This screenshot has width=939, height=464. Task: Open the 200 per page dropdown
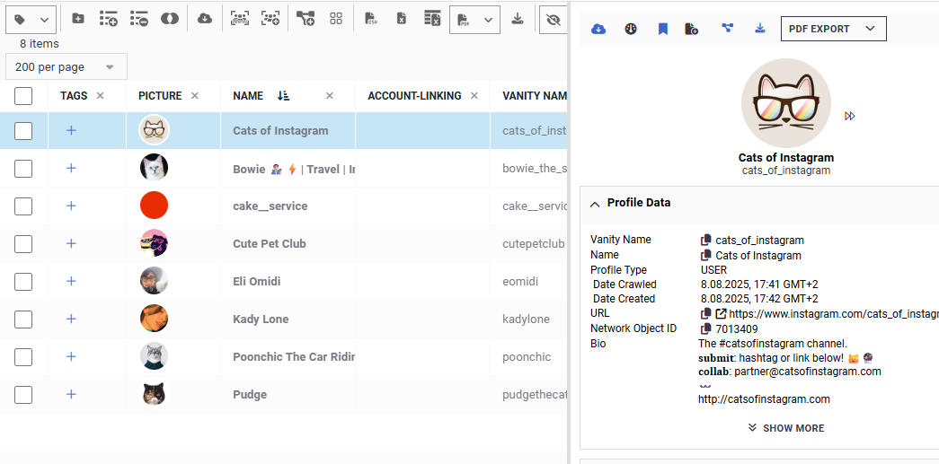coord(66,67)
